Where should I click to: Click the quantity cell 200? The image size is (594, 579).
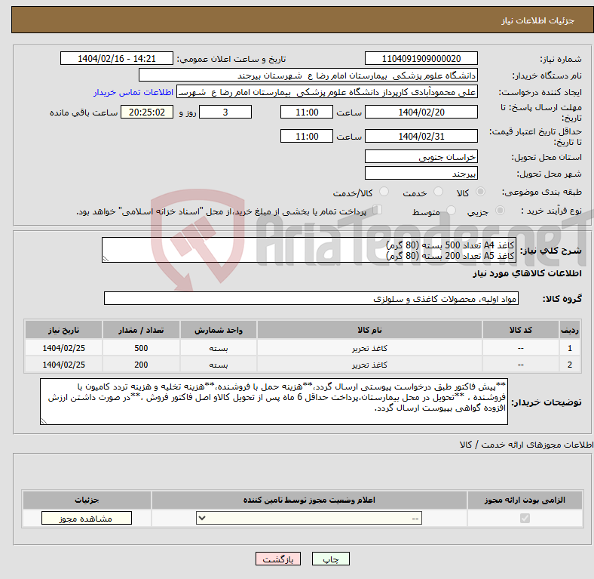click(x=141, y=365)
